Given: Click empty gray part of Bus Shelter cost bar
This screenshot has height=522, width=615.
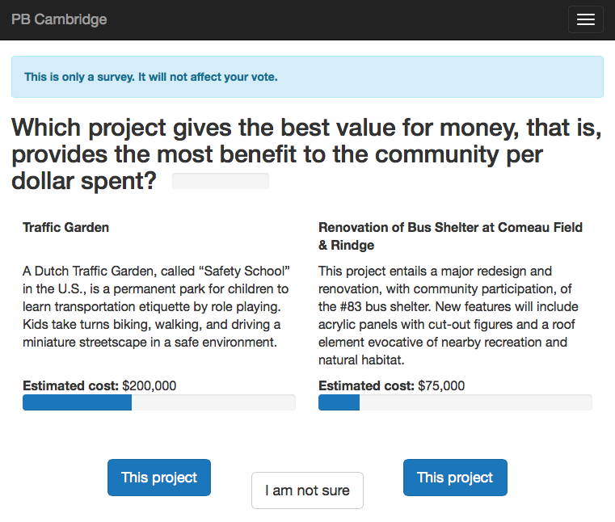Looking at the screenshot, I should point(475,402).
